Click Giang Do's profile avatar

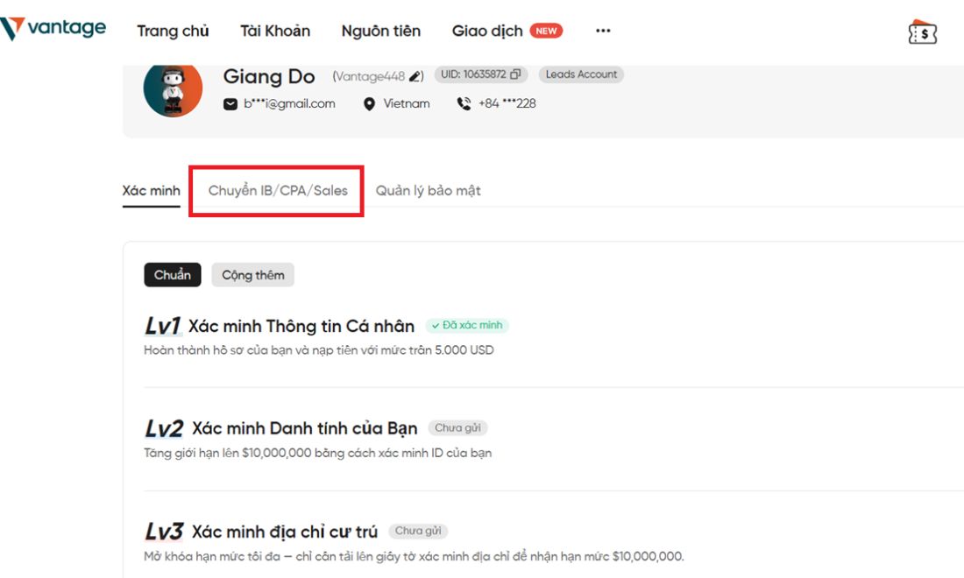point(173,89)
